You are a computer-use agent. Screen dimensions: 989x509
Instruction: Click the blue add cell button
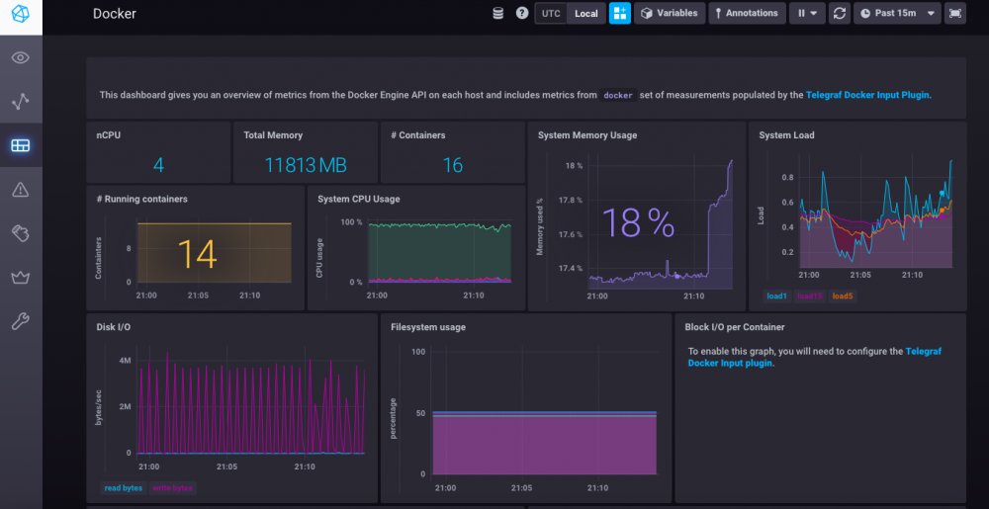click(620, 14)
